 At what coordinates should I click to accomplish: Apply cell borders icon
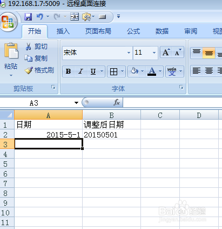[113, 71]
